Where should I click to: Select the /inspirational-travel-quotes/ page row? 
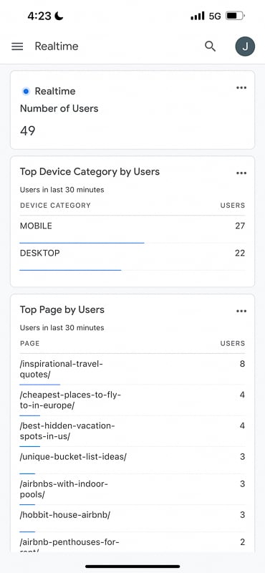point(132,369)
